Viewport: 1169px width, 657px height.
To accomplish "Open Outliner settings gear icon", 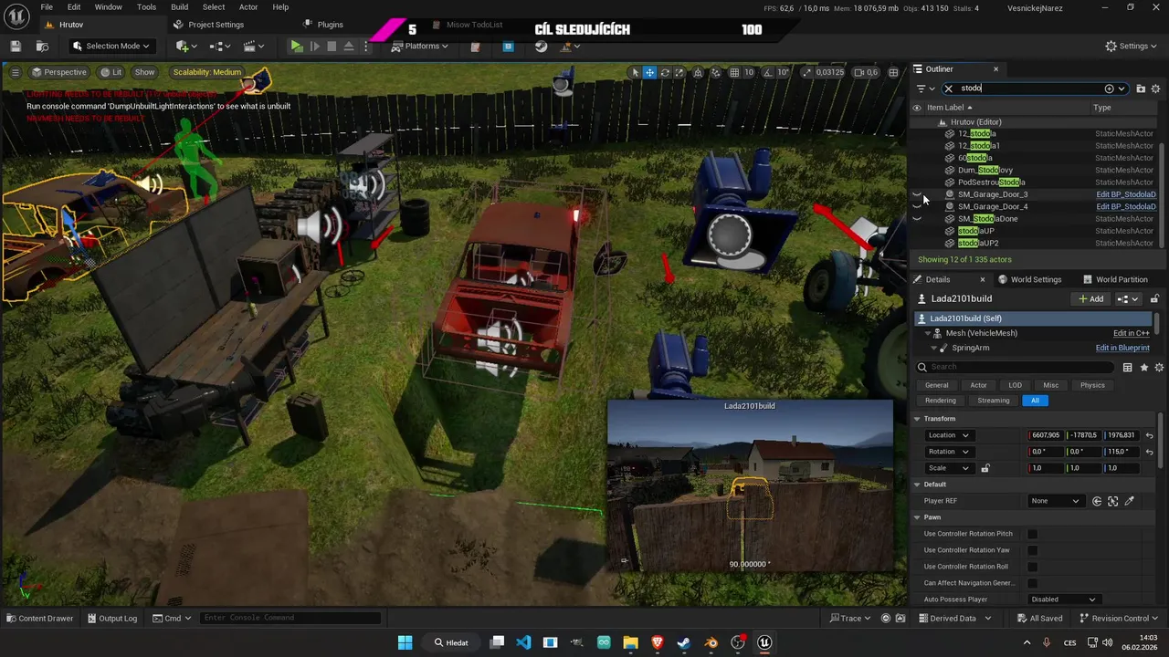I will pyautogui.click(x=1155, y=89).
